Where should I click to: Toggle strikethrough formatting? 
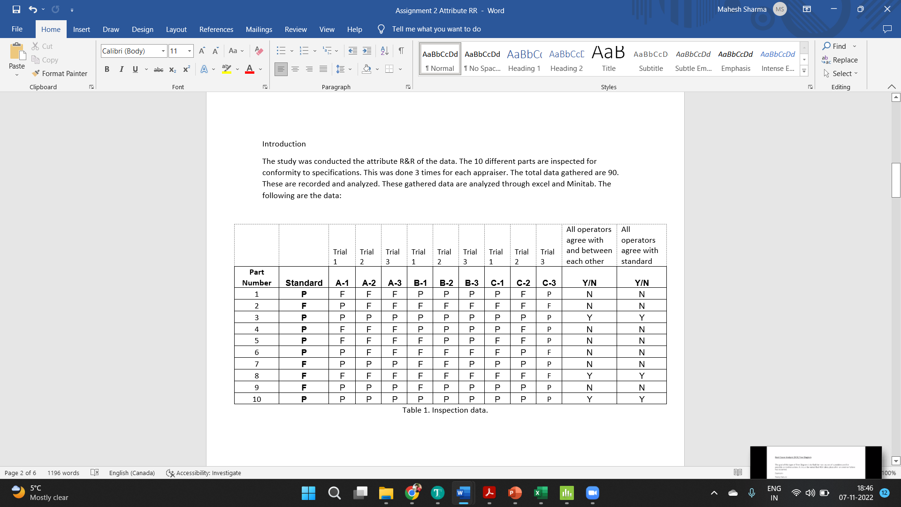tap(158, 69)
